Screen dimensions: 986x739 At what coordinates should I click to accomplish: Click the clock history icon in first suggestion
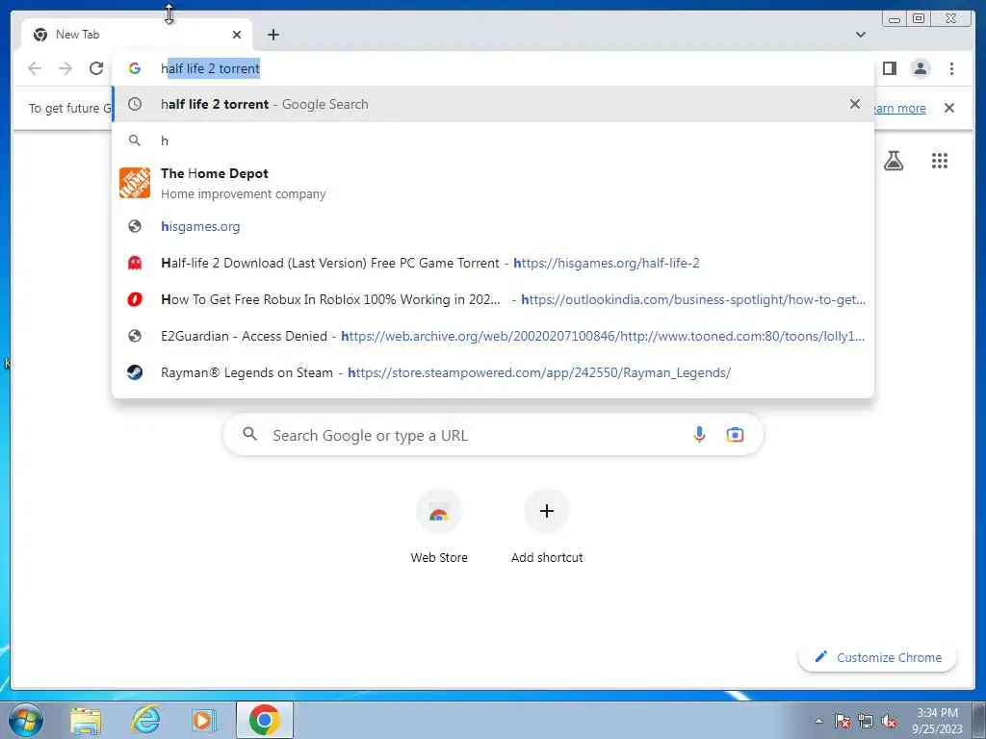[x=135, y=104]
